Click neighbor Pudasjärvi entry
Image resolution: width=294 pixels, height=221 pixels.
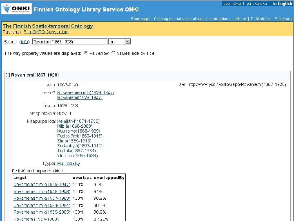(80, 136)
